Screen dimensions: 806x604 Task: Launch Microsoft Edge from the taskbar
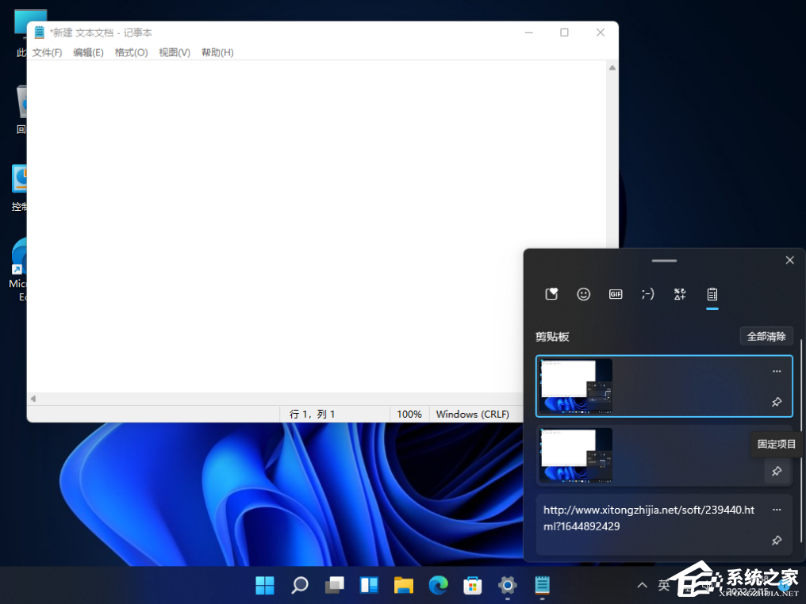point(439,584)
